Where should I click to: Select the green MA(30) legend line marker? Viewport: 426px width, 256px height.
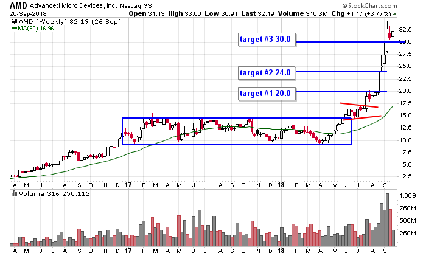pyautogui.click(x=14, y=28)
